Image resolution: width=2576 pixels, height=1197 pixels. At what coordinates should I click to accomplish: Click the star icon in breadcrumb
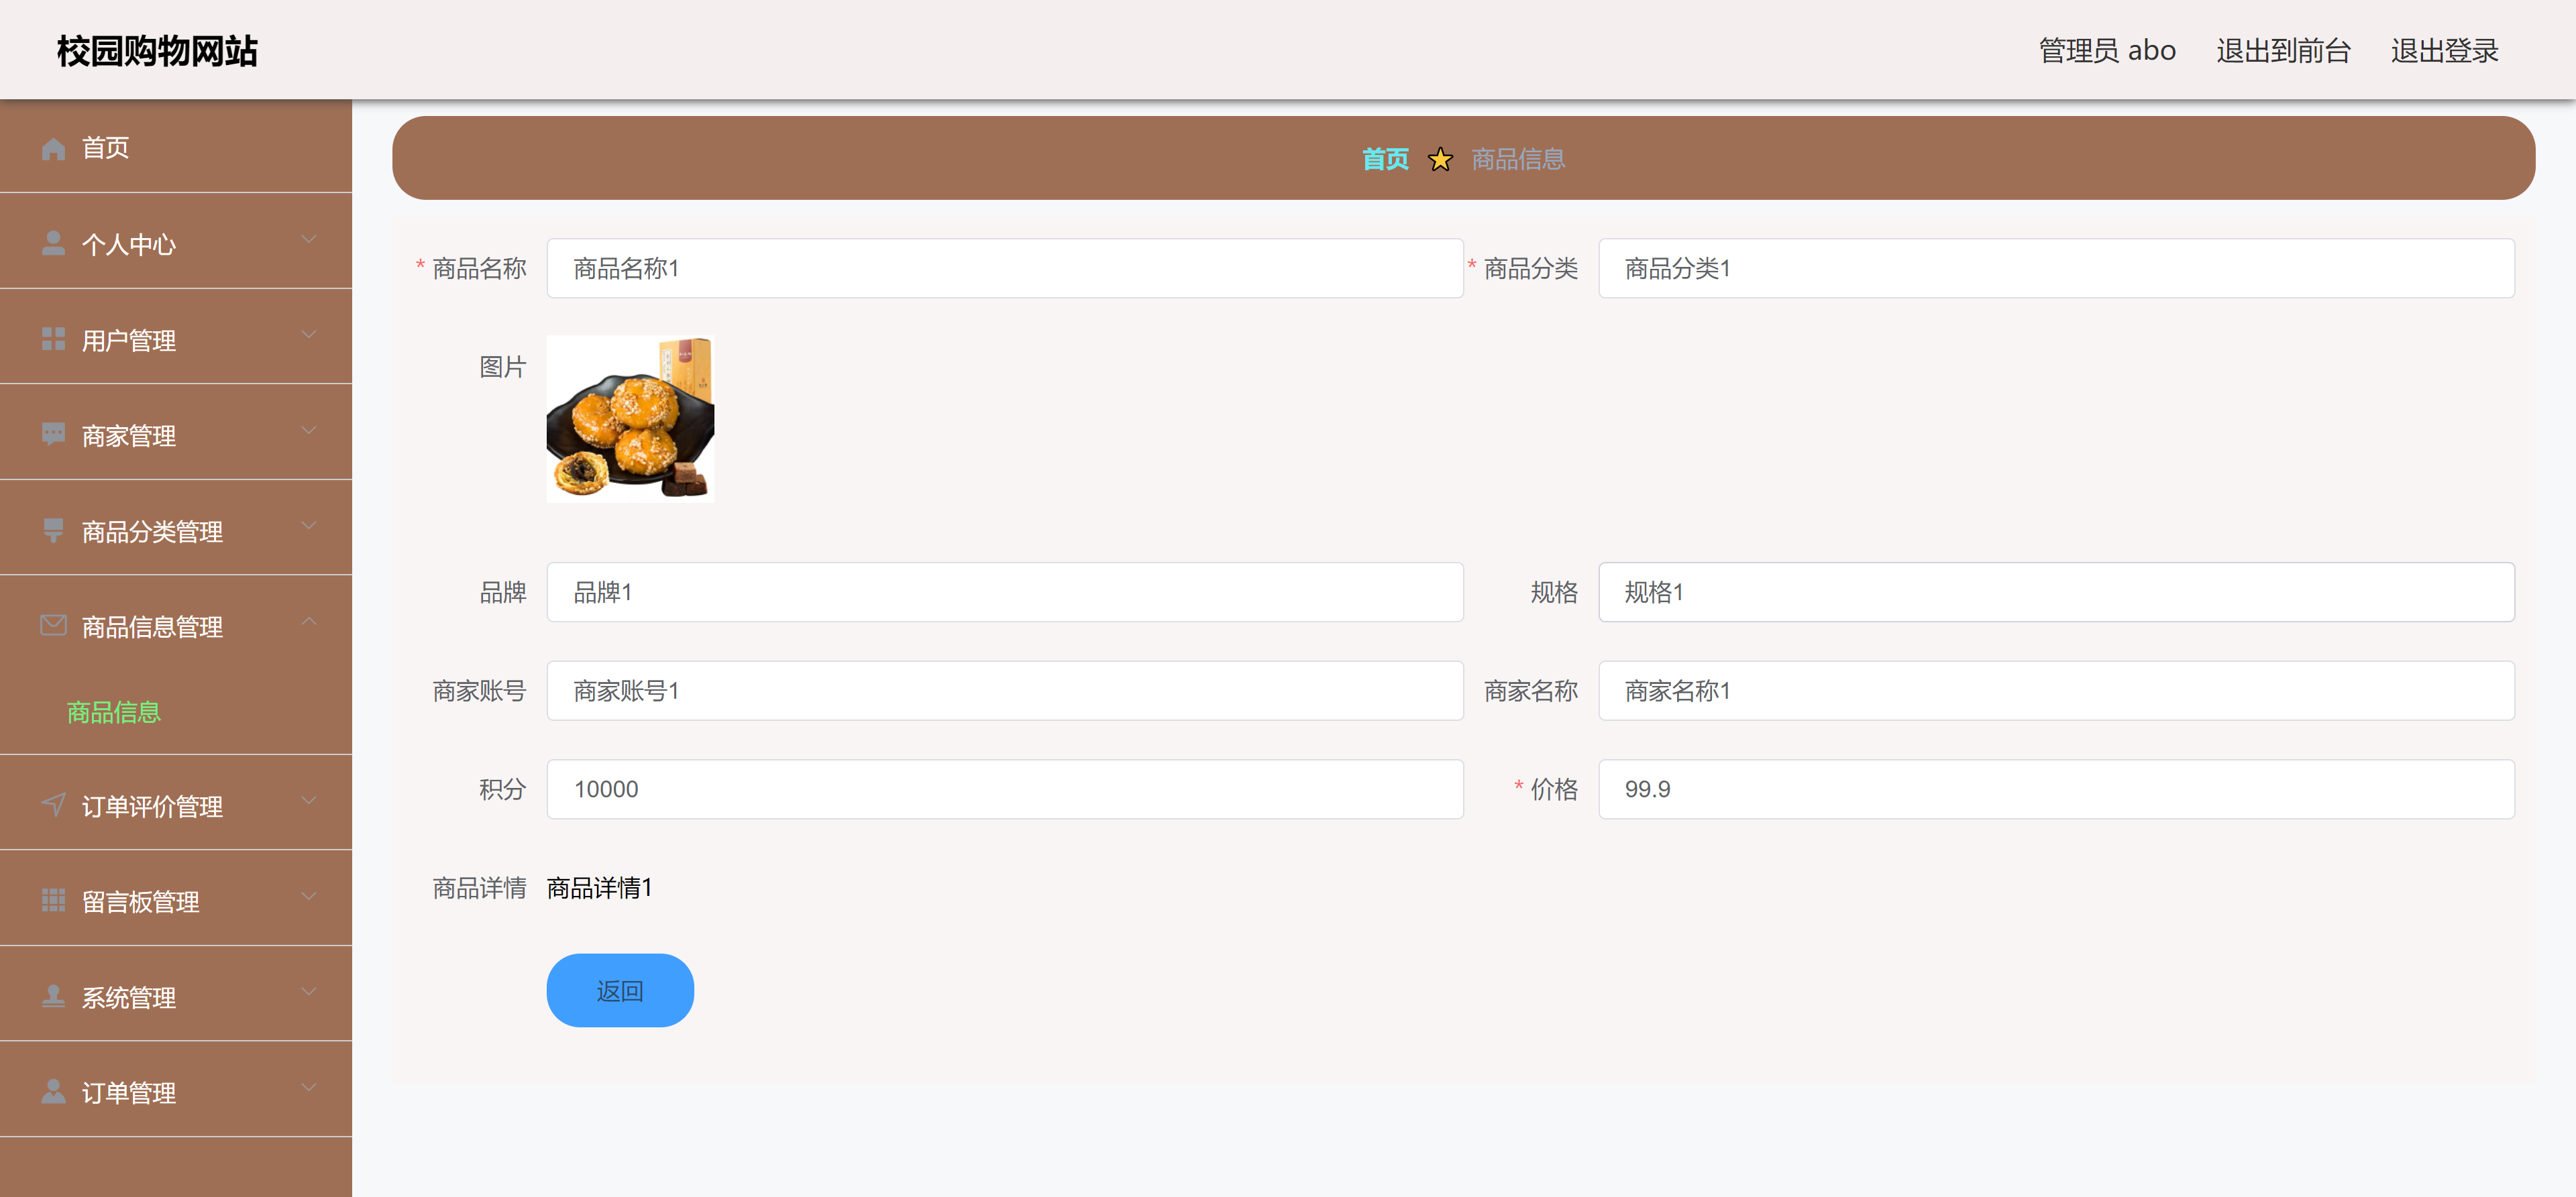[1440, 159]
